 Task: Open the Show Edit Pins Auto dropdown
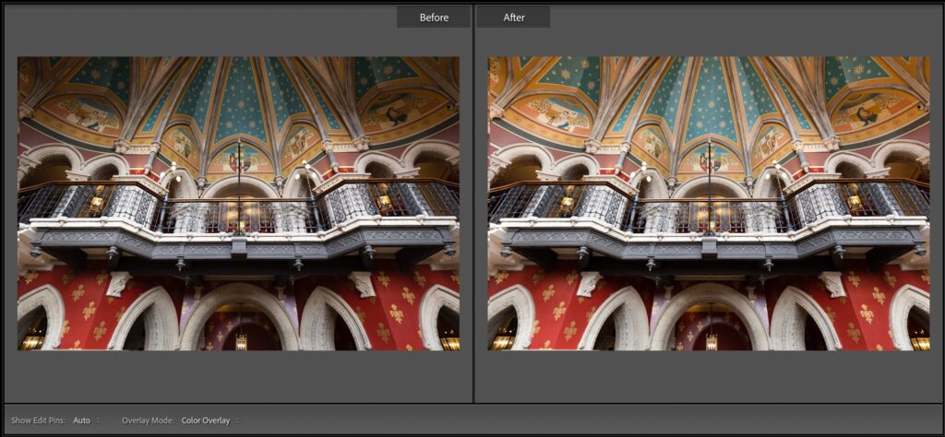(86, 420)
